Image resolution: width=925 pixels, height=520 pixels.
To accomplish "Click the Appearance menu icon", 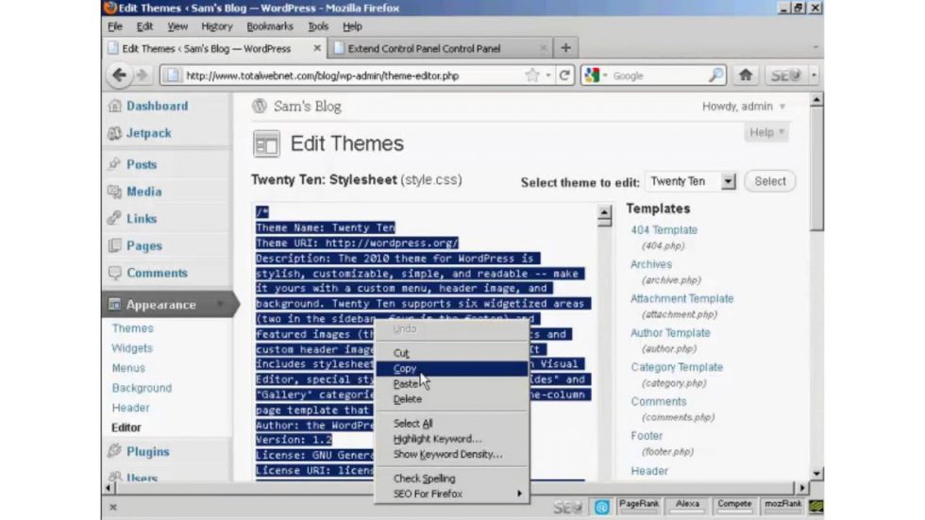I will [x=115, y=304].
